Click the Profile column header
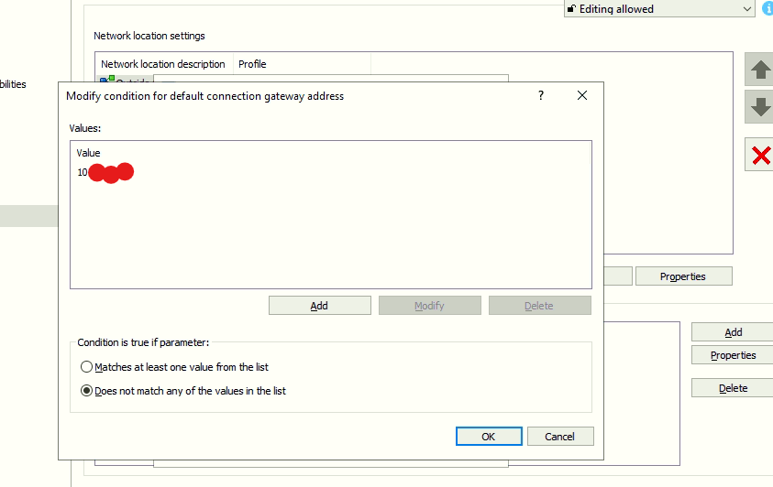Image resolution: width=773 pixels, height=487 pixels. tap(252, 64)
